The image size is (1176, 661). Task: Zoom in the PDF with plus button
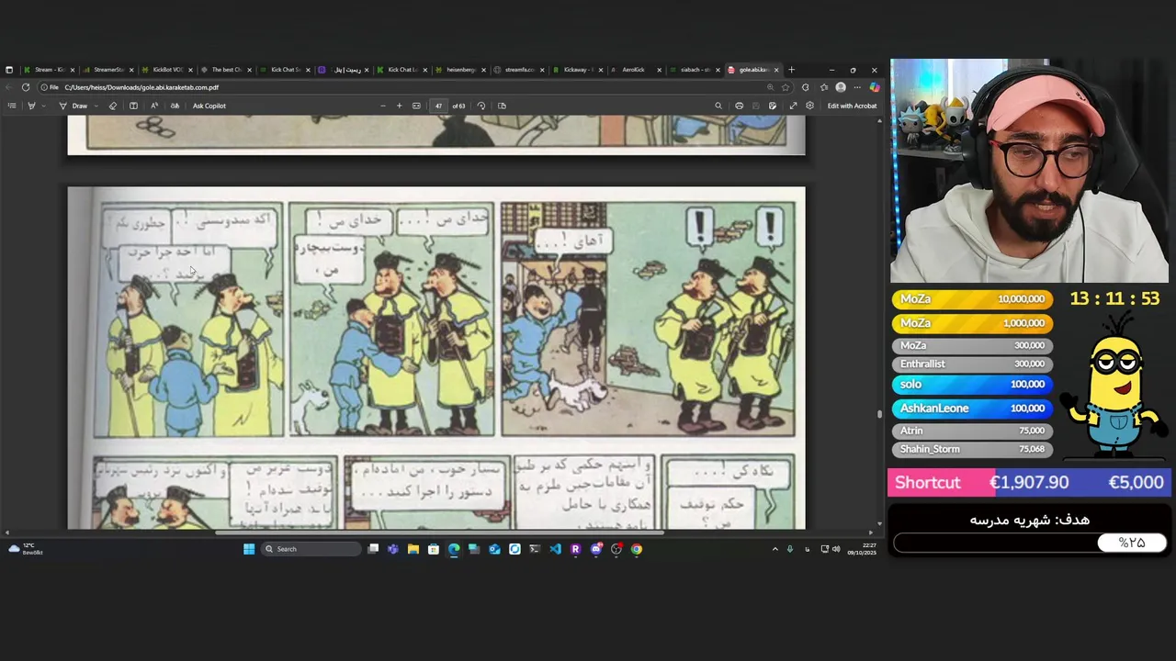point(399,106)
